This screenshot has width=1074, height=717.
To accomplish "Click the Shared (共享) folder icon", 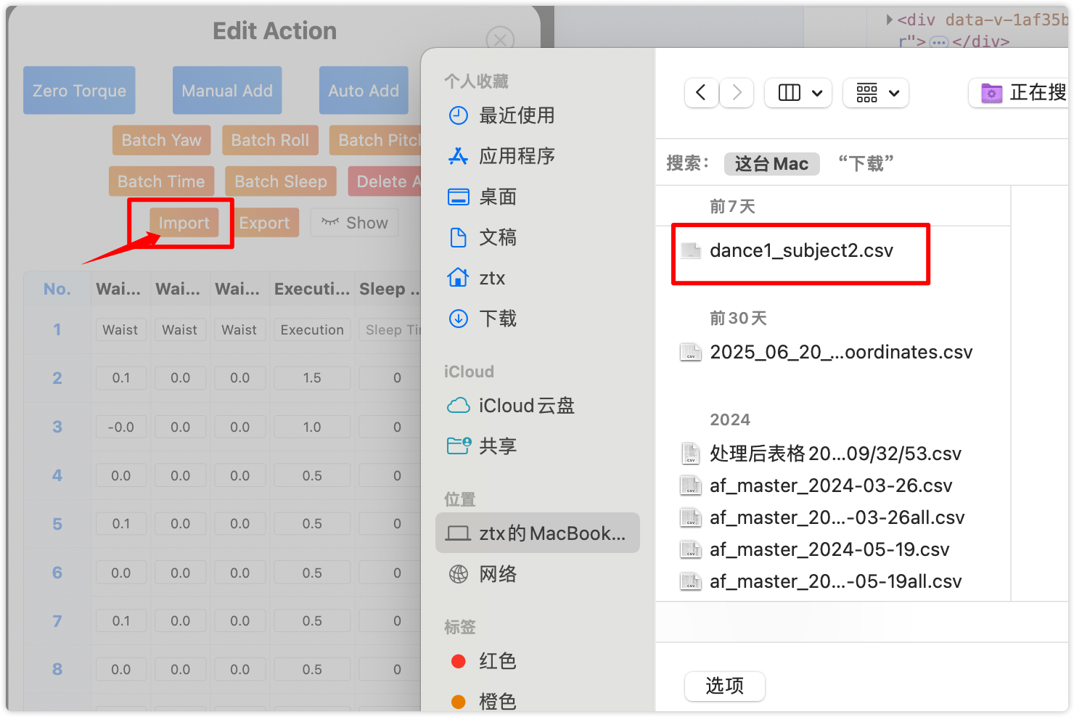I will pos(459,446).
